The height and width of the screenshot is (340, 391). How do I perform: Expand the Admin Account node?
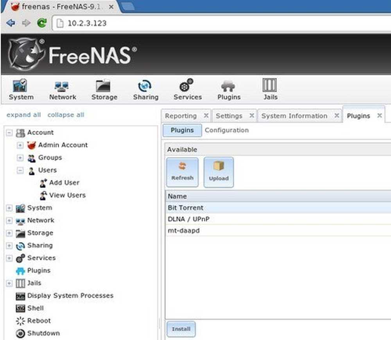click(20, 145)
